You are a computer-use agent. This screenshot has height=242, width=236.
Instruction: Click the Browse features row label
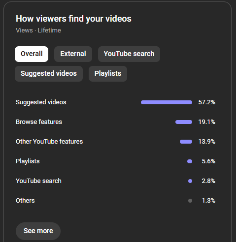click(39, 122)
